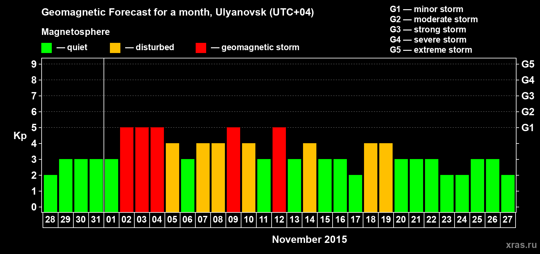540x254 pixels.
Task: Click the G3 label on right axis
Action: [x=528, y=96]
